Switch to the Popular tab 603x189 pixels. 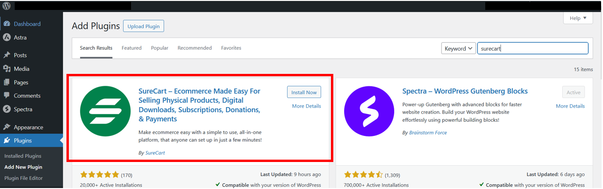(x=160, y=48)
